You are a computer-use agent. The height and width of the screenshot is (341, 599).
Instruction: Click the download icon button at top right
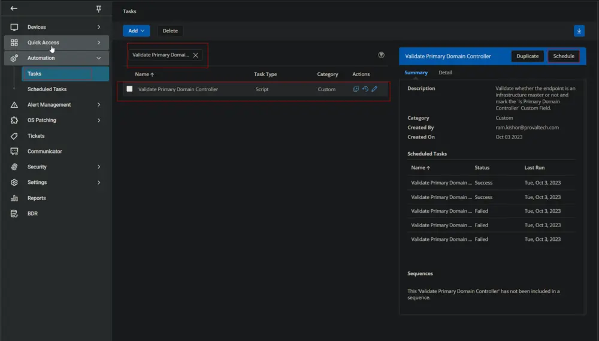click(x=579, y=31)
